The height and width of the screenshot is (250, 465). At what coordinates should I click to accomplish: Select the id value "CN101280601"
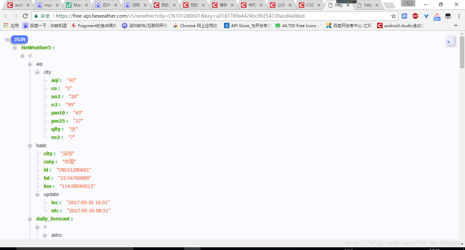tap(74, 170)
